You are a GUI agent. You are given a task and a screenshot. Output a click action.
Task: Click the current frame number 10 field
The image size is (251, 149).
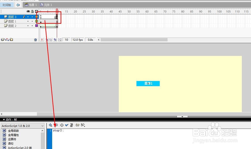point(67,40)
